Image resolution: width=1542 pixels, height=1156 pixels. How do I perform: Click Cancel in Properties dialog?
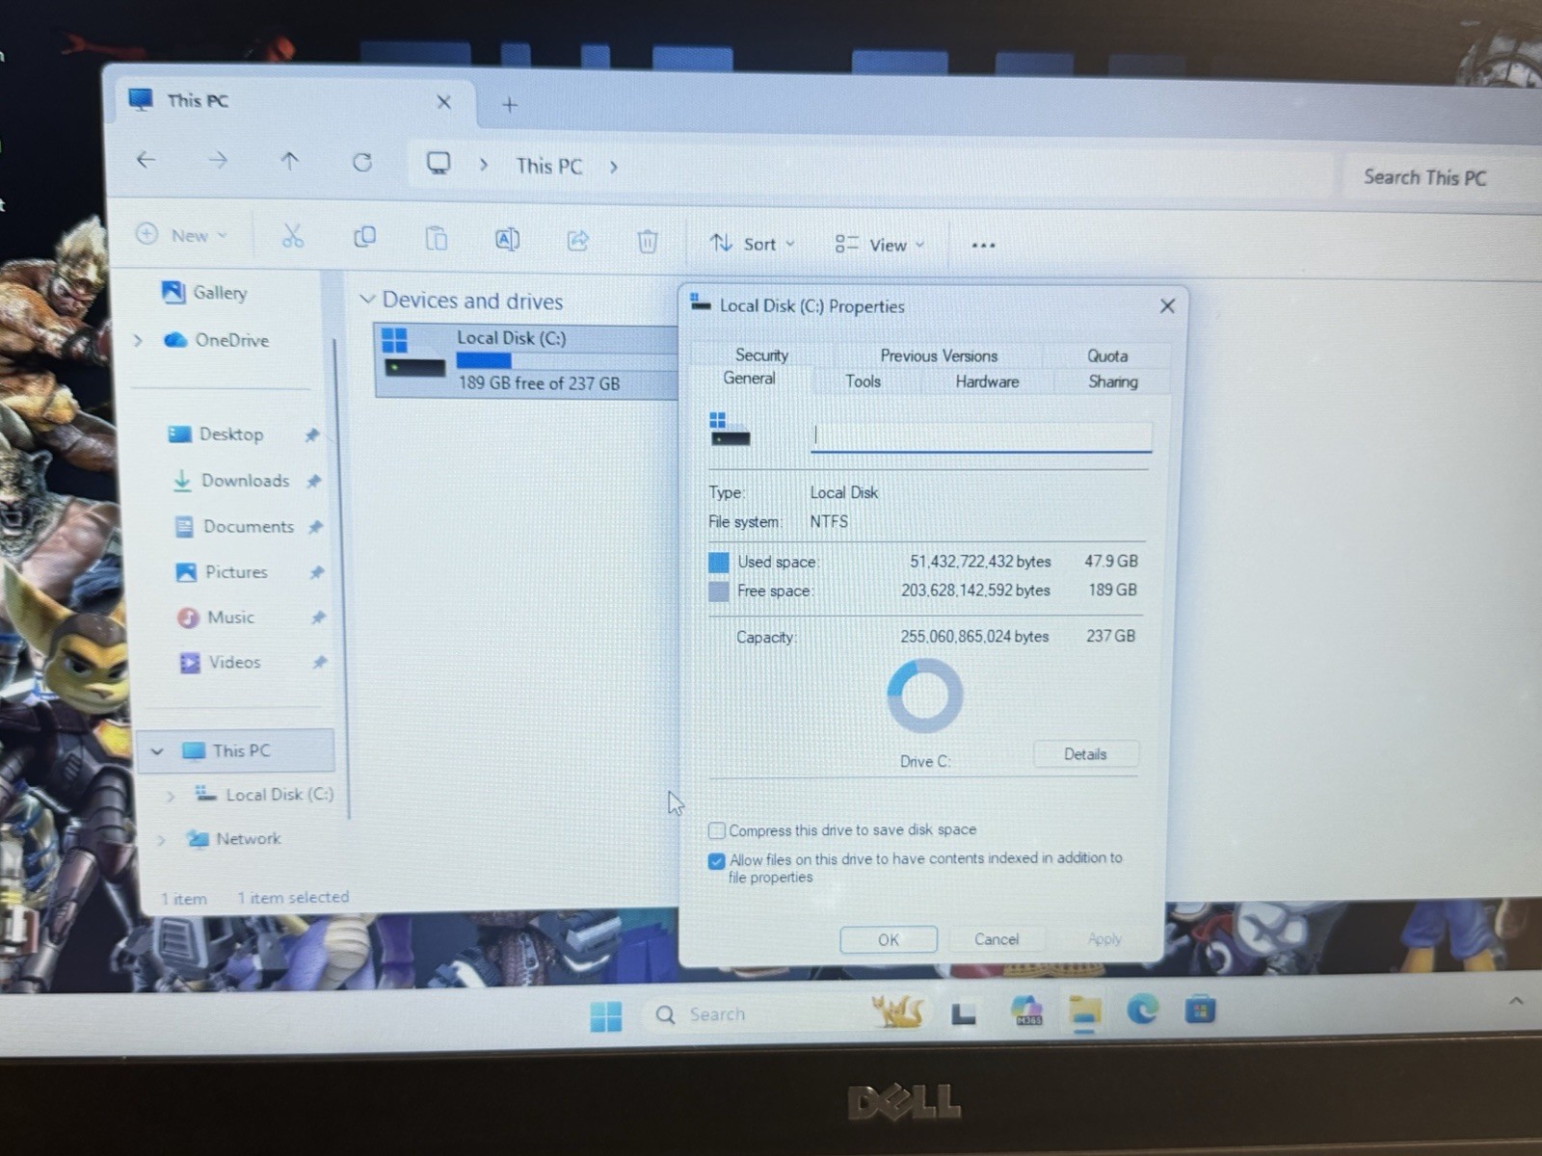[997, 939]
